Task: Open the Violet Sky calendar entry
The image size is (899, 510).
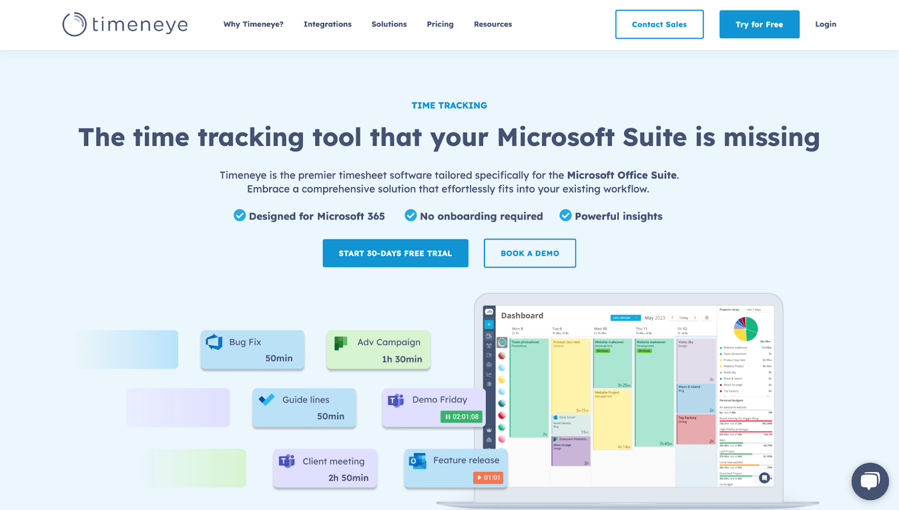Action: pyautogui.click(x=696, y=360)
